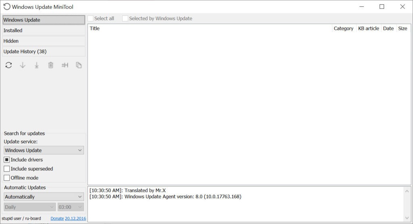This screenshot has width=413, height=224.
Task: Click the stupid user / ru-board text
Action: tap(21, 218)
